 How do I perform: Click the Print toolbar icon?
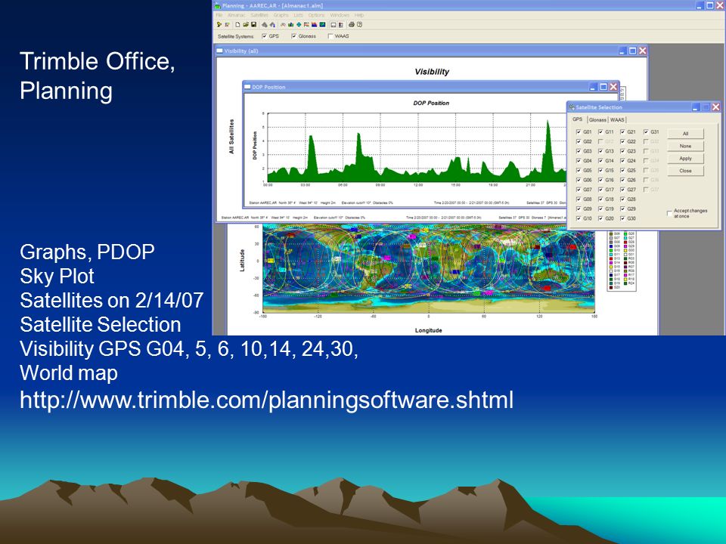tap(352, 24)
